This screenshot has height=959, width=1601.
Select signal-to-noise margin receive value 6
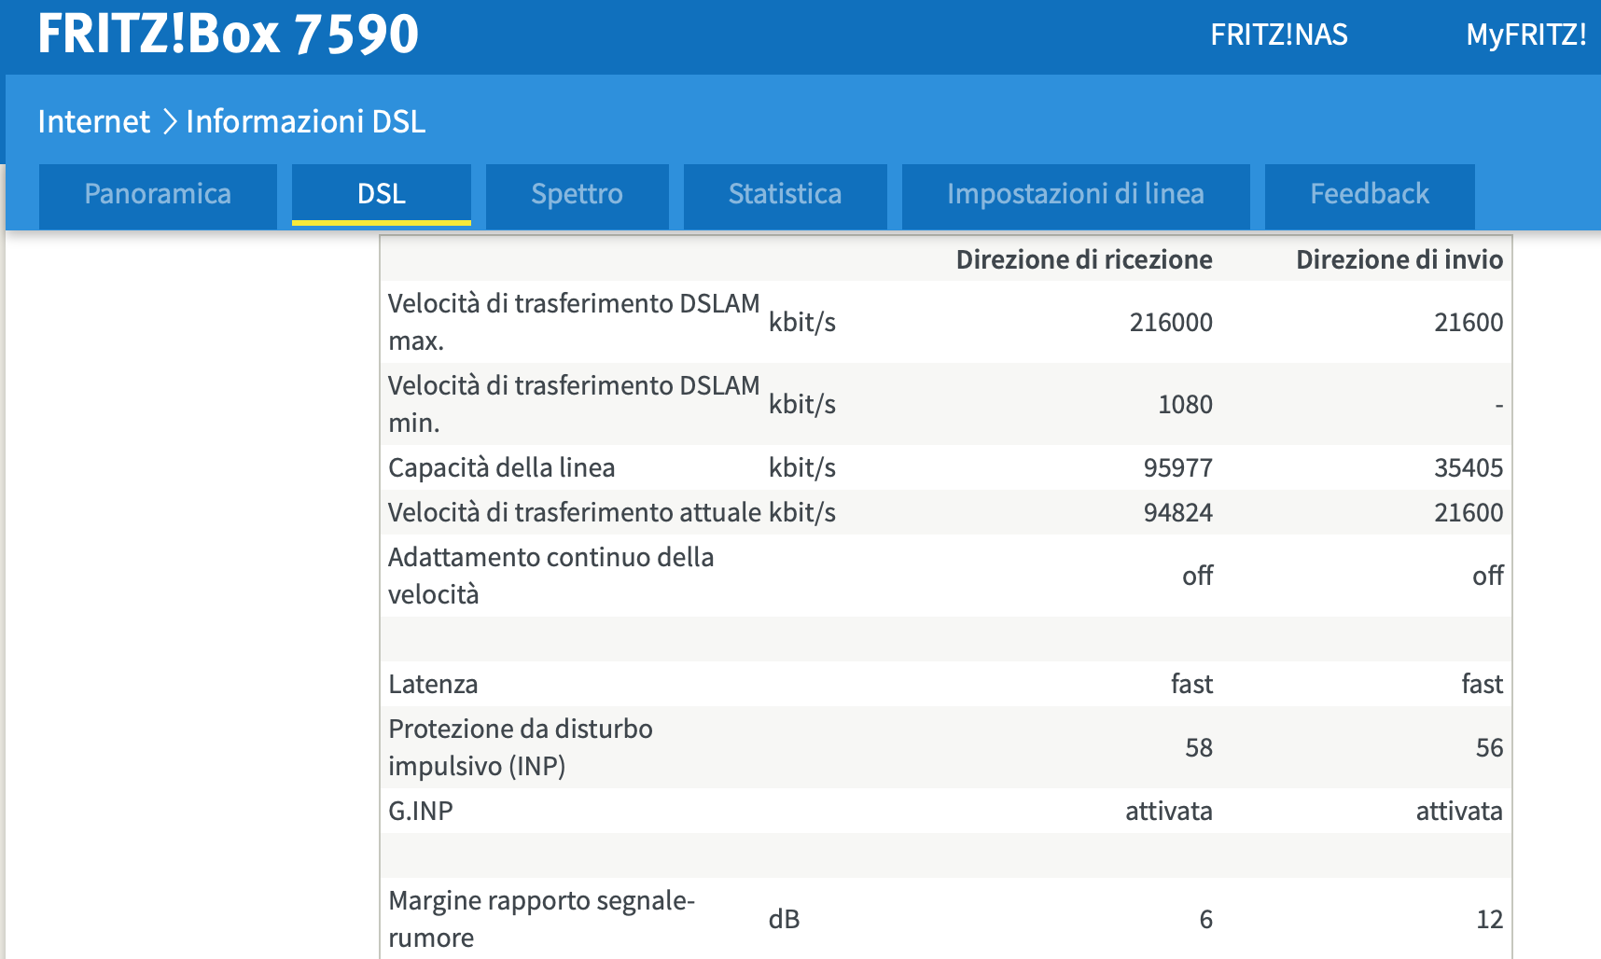(1206, 920)
